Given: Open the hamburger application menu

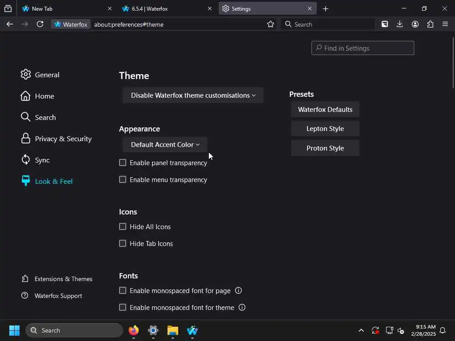Looking at the screenshot, I should pyautogui.click(x=445, y=24).
